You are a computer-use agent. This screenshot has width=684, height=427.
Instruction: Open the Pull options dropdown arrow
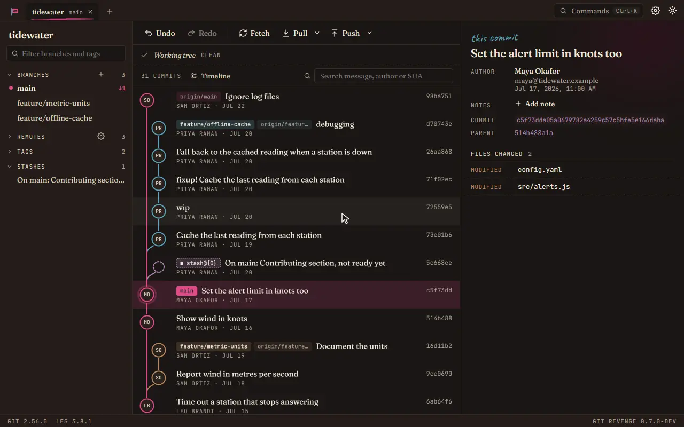[317, 33]
